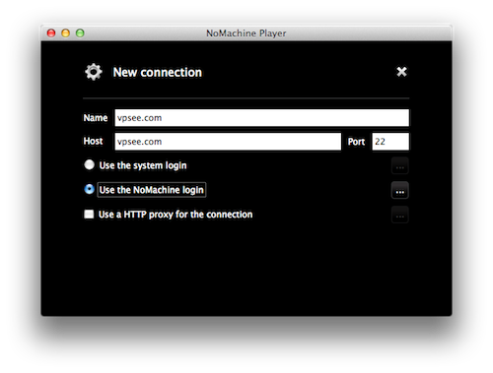This screenshot has height=373, width=493.
Task: Click the NoMachine Player title bar text
Action: [246, 33]
